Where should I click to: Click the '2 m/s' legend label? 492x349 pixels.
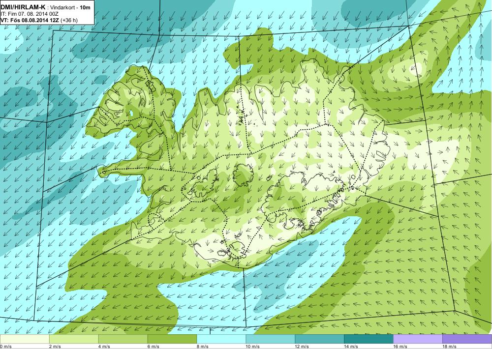tap(55, 347)
